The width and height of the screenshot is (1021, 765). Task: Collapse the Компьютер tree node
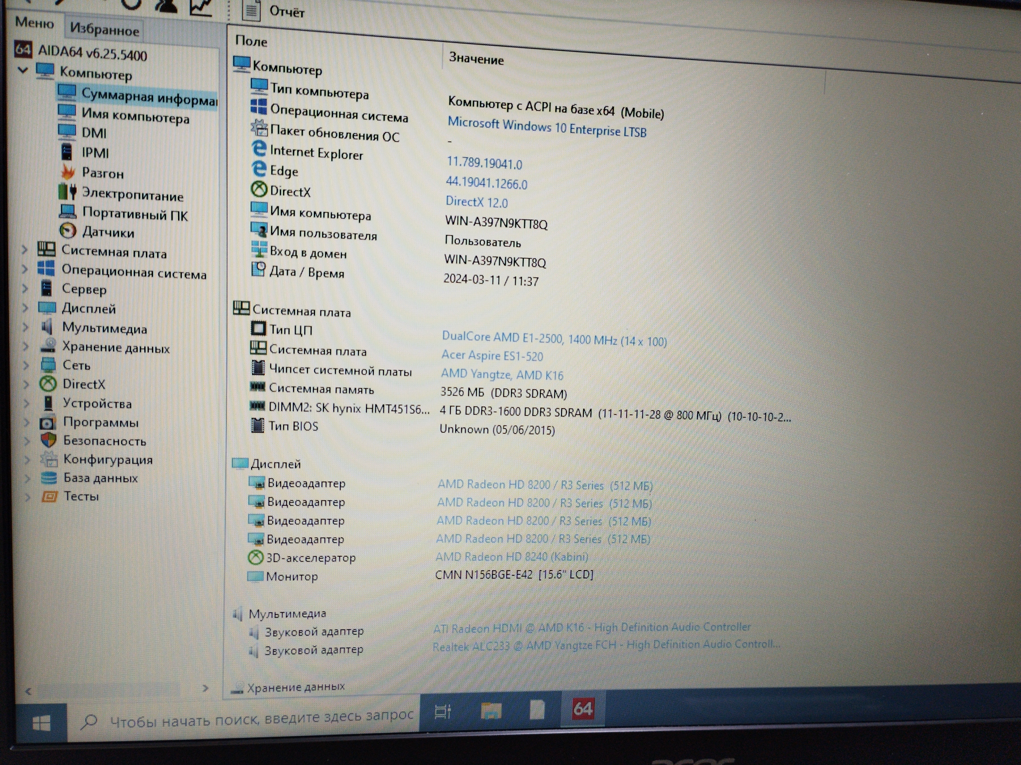23,70
